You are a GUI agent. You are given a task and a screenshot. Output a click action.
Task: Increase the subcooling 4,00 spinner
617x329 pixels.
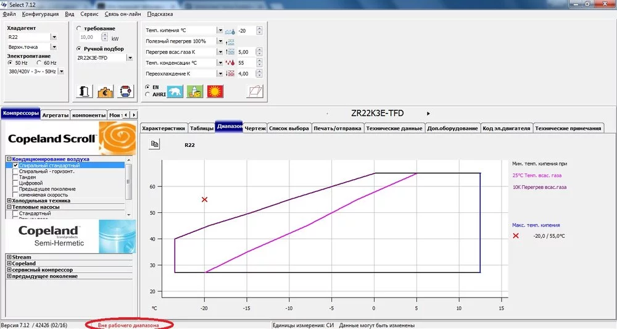point(259,72)
